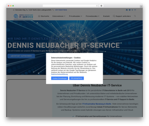Open the site search magnifier icon
Screen dimensions: 149x126
pyautogui.click(x=135, y=16)
